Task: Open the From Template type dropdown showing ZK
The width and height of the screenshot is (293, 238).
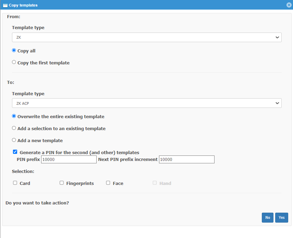Action: point(147,37)
